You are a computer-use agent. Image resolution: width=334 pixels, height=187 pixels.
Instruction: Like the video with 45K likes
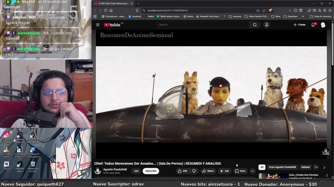pyautogui.click(x=182, y=171)
